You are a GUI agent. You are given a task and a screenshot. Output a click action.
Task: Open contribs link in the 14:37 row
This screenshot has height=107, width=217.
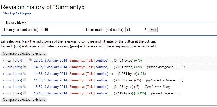coord(102,67)
